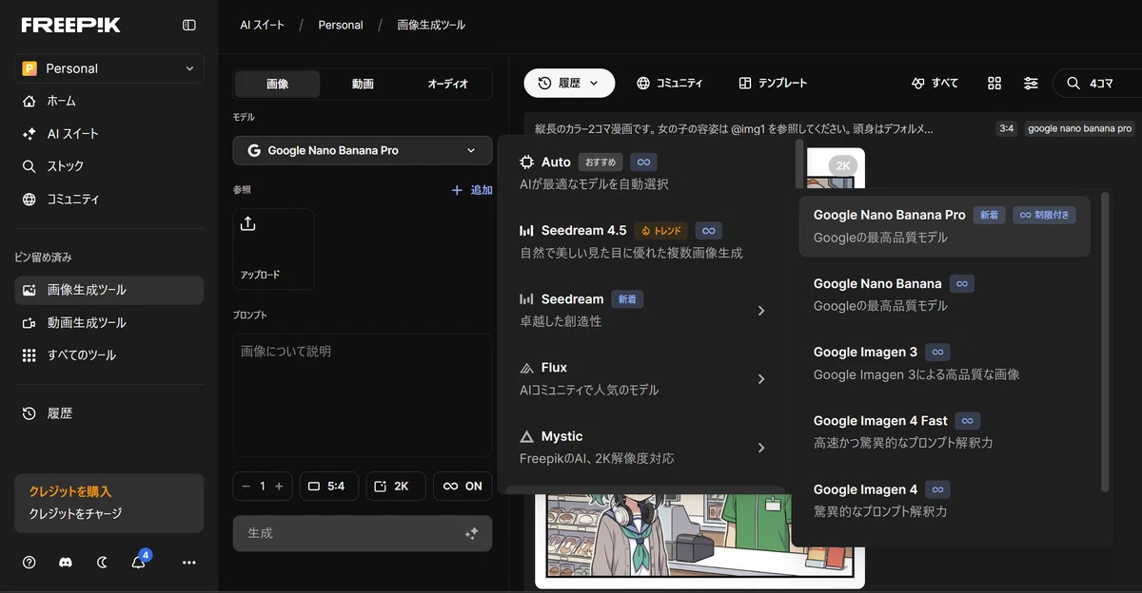Click the search field with 4コマ

1097,83
